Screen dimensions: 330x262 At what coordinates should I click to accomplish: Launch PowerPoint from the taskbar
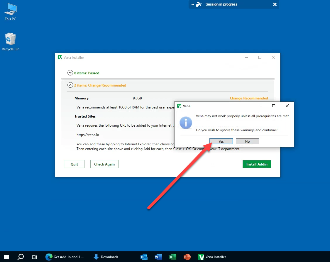pos(187,257)
